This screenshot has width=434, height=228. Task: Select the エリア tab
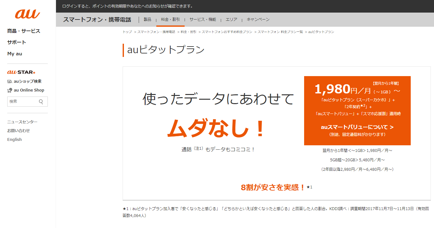(231, 19)
